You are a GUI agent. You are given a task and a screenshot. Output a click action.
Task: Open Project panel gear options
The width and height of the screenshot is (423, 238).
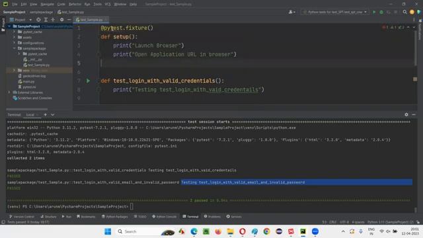coord(61,20)
